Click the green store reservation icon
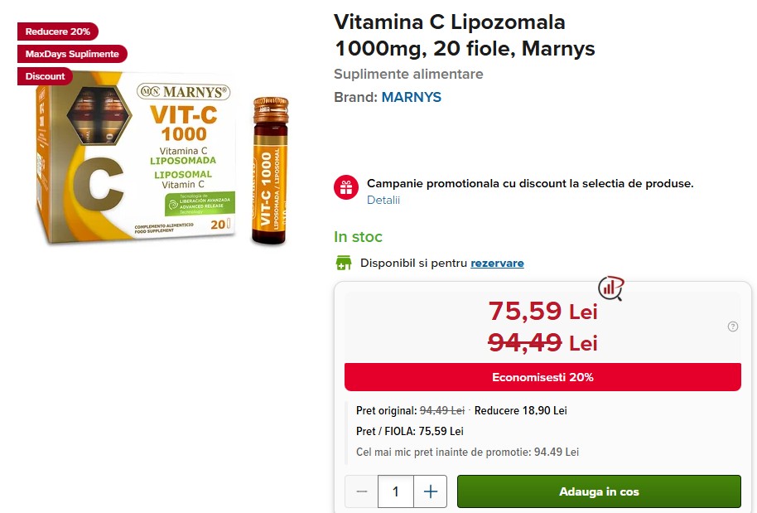 (343, 263)
